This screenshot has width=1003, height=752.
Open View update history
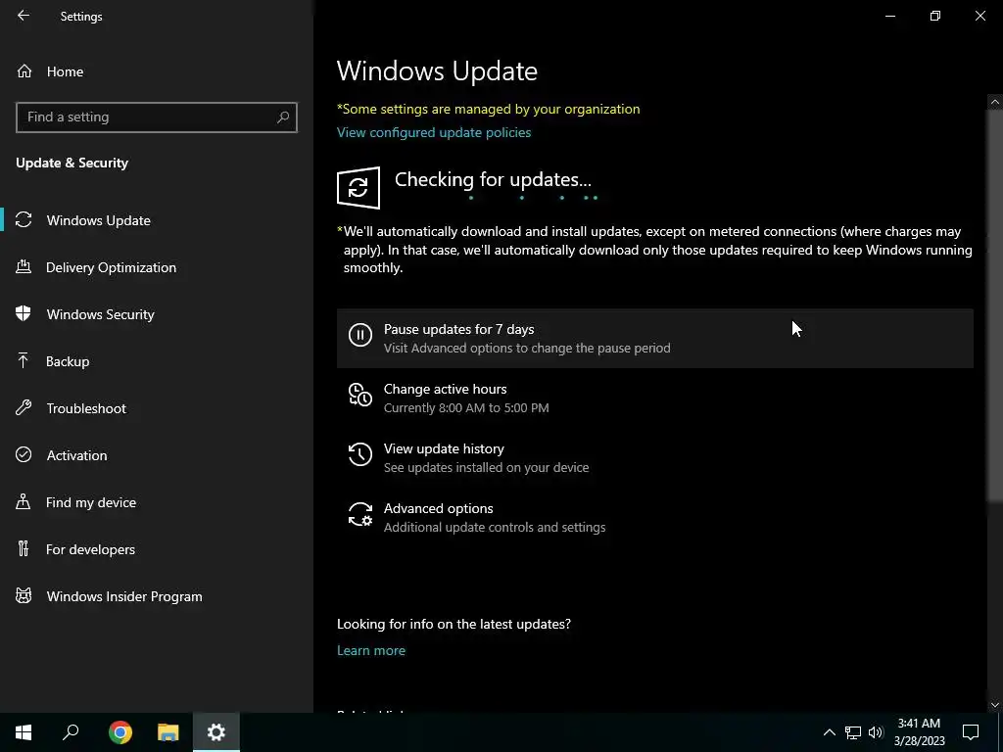click(655, 458)
